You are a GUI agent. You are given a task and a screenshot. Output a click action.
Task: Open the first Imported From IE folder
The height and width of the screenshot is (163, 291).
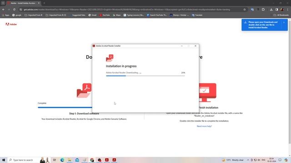[x=33, y=15]
